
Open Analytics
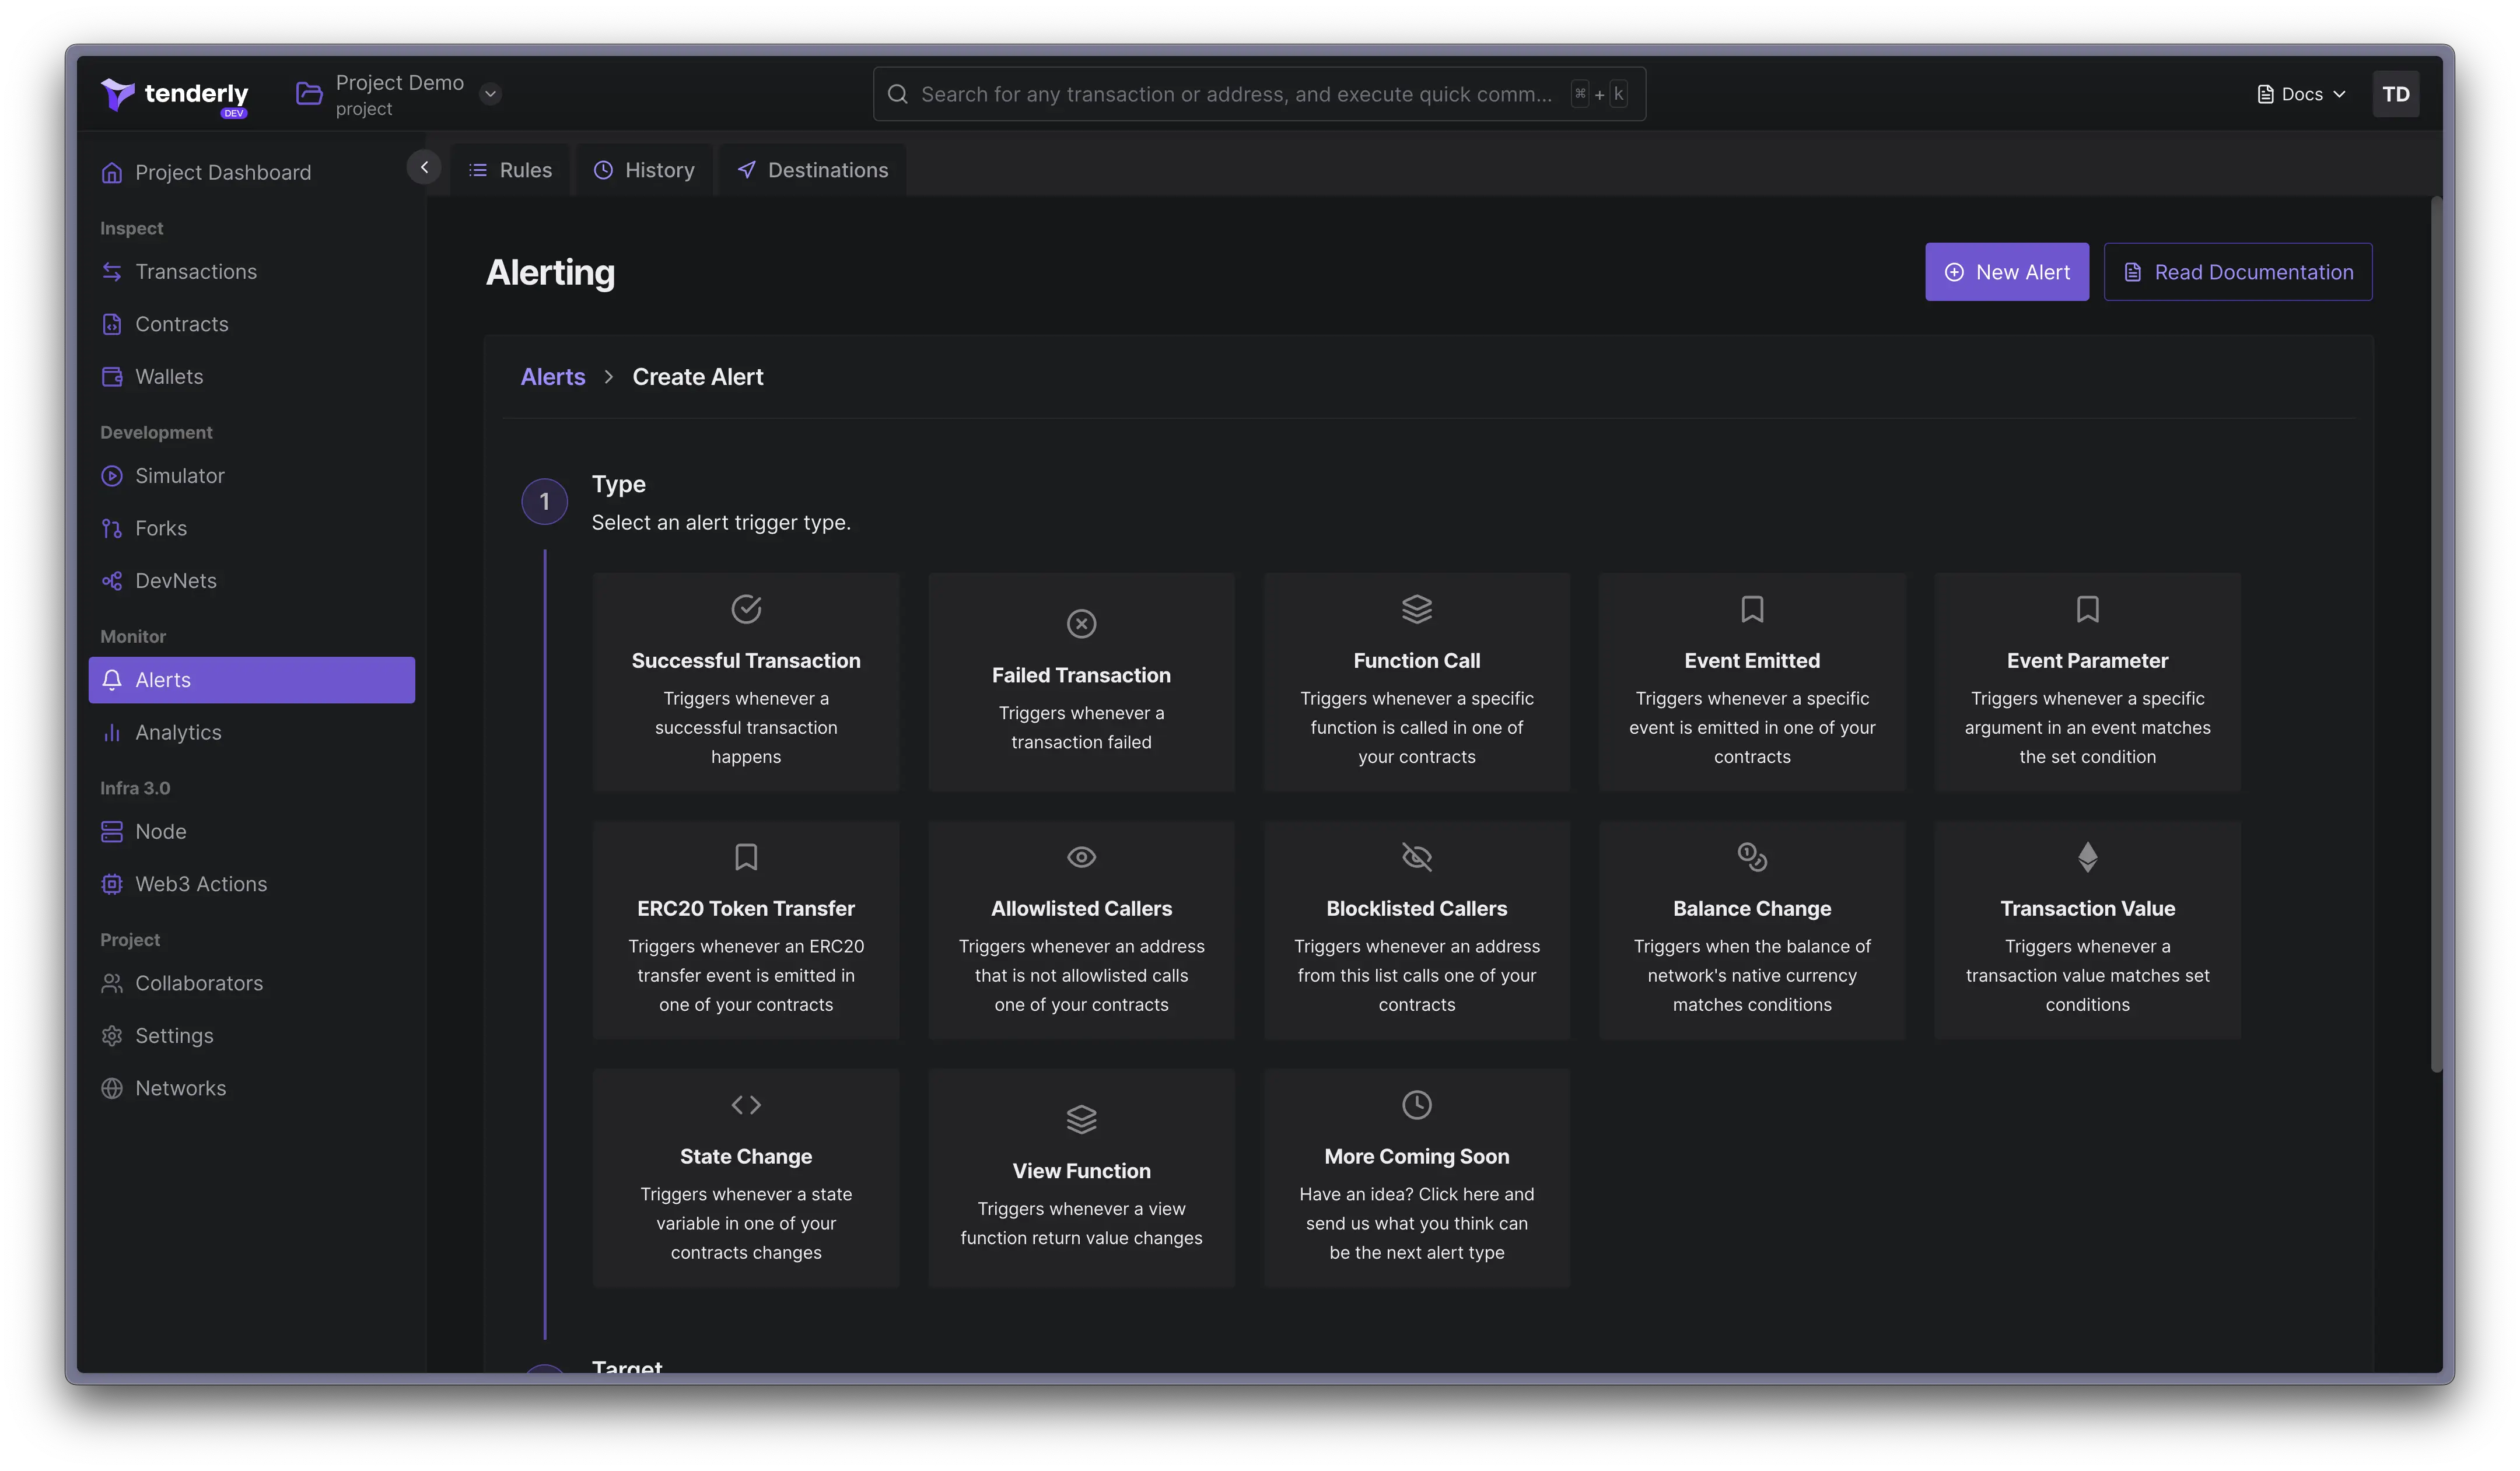point(161,733)
